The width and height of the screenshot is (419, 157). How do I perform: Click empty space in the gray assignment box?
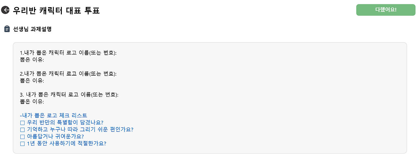pos(262,98)
